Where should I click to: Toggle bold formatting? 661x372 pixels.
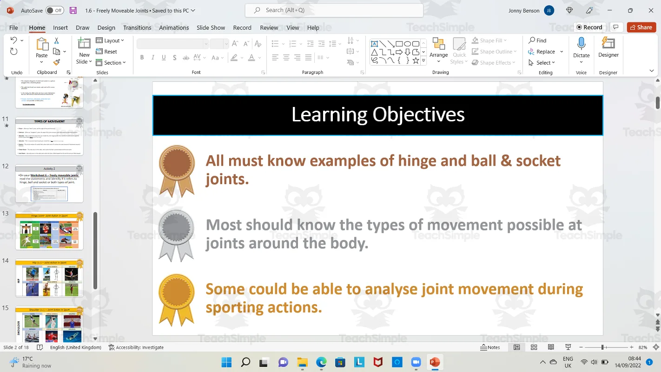click(142, 58)
